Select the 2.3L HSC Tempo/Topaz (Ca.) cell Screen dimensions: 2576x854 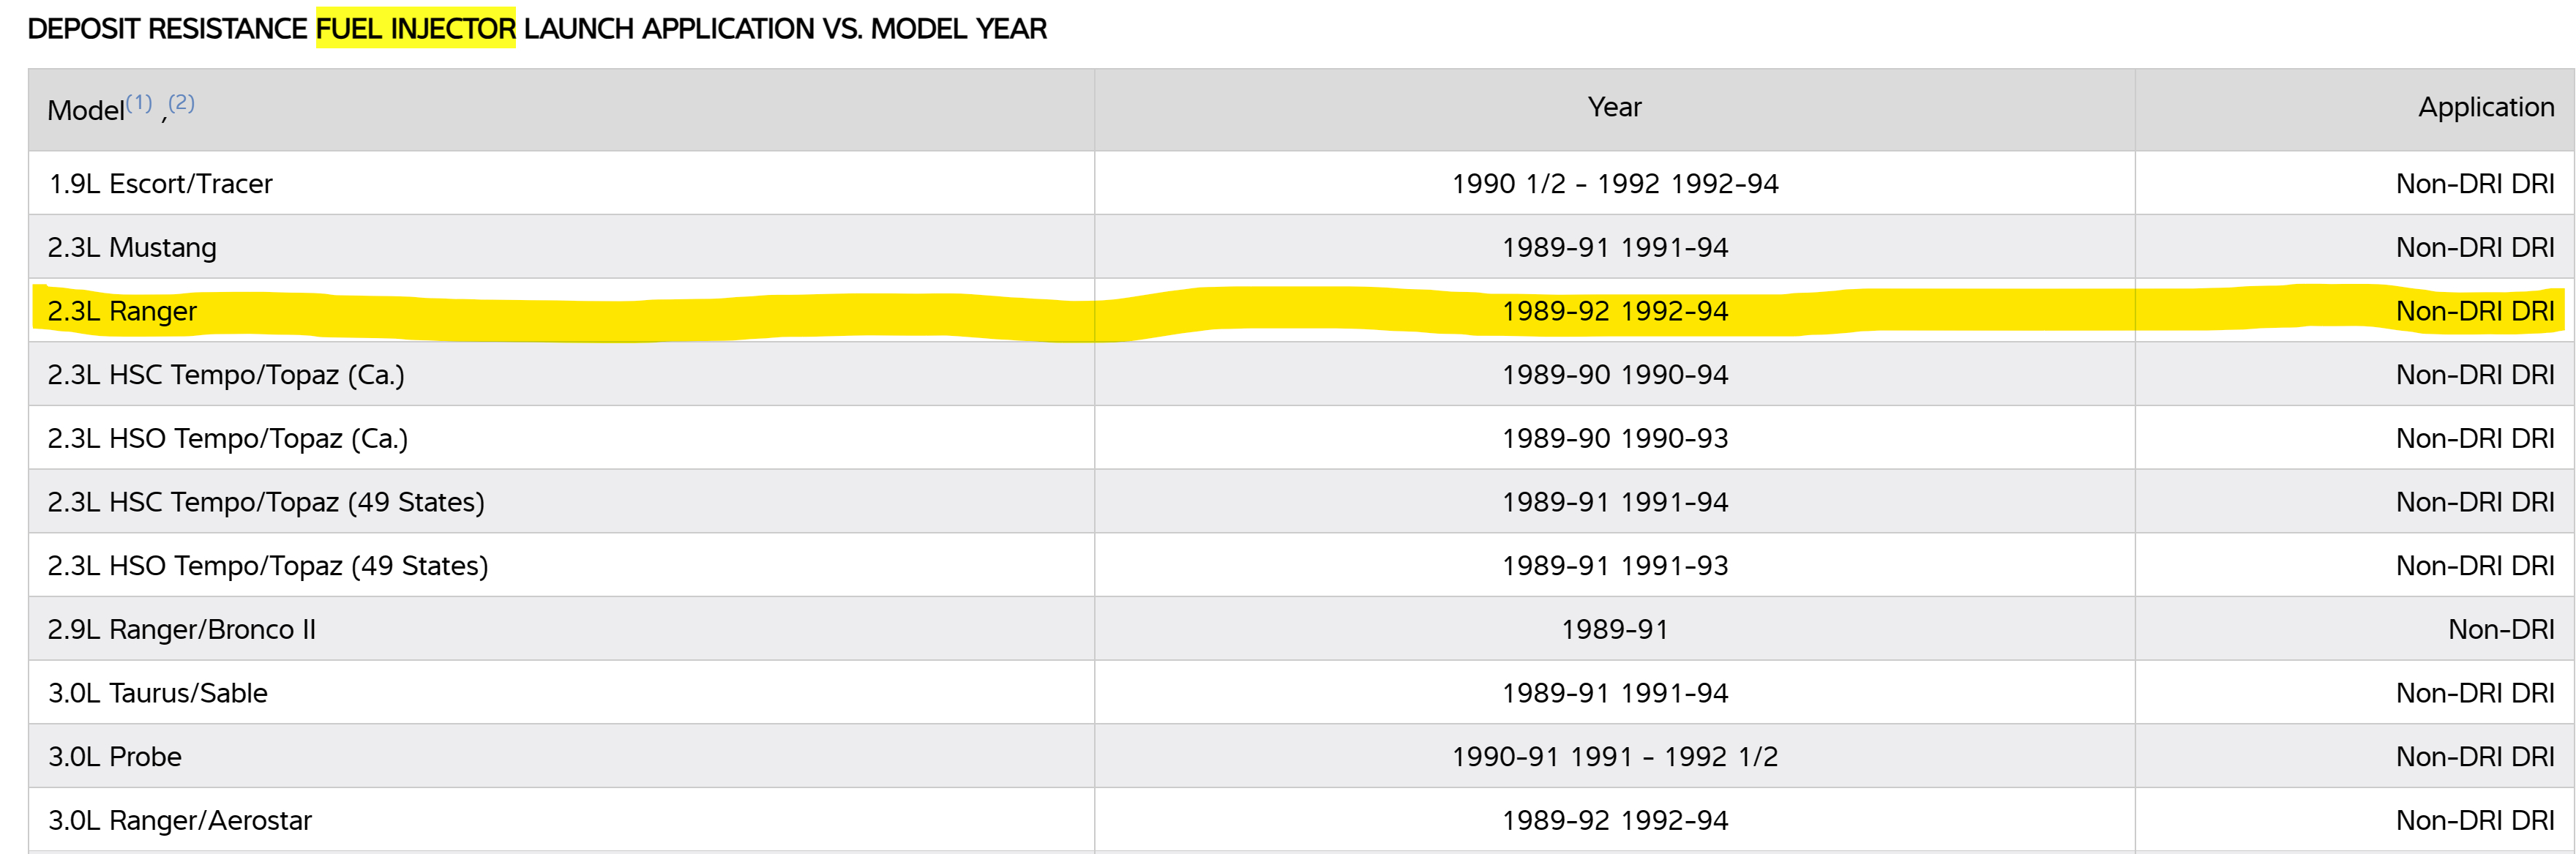coord(226,375)
